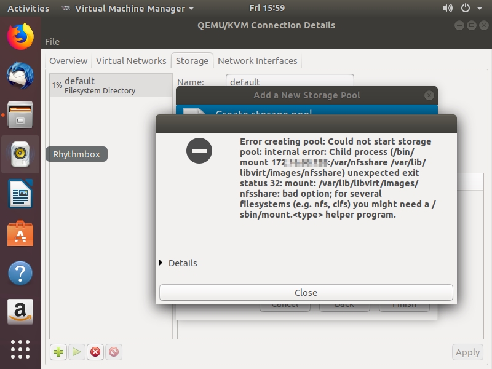The height and width of the screenshot is (369, 492).
Task: Click the red stop pool icon
Action: tap(95, 352)
